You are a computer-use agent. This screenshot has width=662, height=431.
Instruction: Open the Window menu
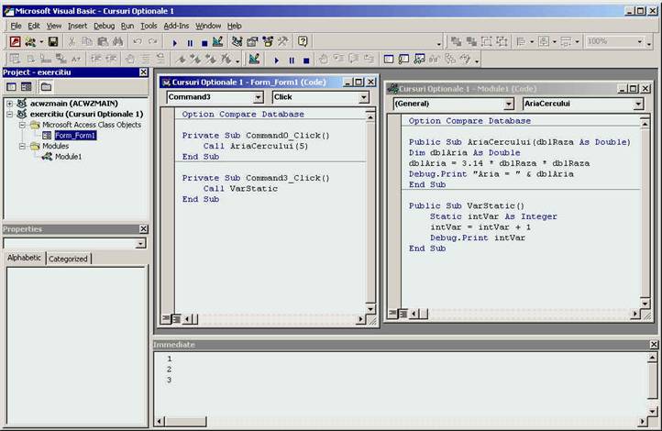[208, 26]
